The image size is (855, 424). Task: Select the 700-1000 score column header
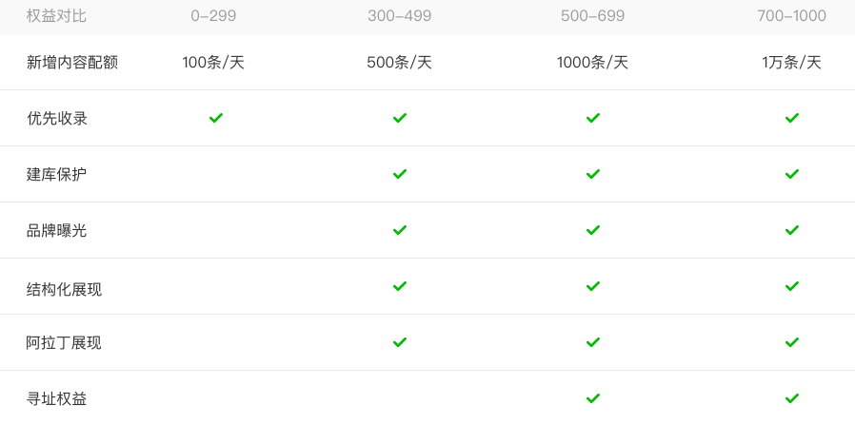(x=792, y=16)
